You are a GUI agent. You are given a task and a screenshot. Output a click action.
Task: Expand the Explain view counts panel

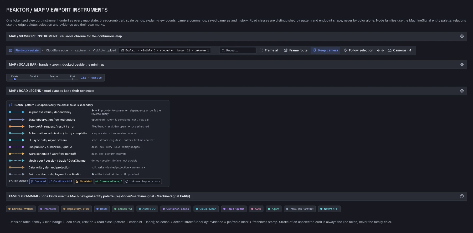(165, 50)
